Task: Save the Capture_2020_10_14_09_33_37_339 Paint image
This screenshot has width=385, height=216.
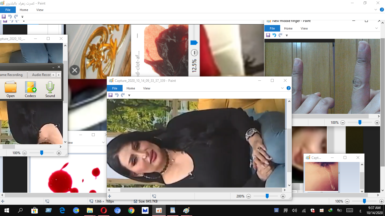Action: tap(110, 95)
